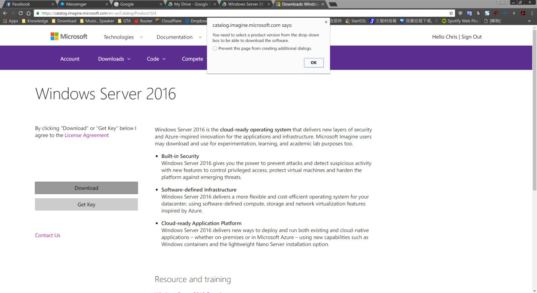The height and width of the screenshot is (293, 537).
Task: Click the red 4 extension icon
Action: tap(497, 13)
